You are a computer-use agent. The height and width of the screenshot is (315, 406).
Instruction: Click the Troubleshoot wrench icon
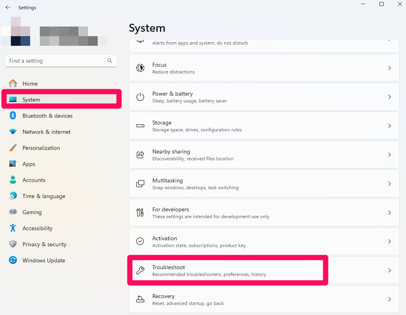click(140, 270)
